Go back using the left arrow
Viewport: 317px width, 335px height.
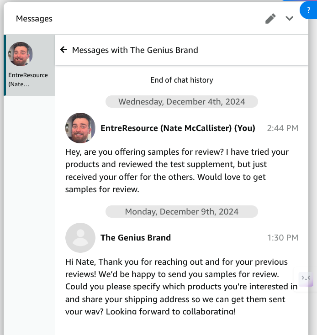pyautogui.click(x=63, y=50)
